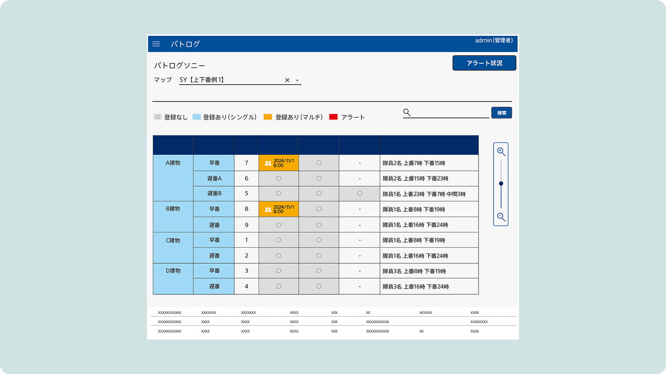Open the hamburger menu next to パトログ
The image size is (666, 374).
coord(156,44)
